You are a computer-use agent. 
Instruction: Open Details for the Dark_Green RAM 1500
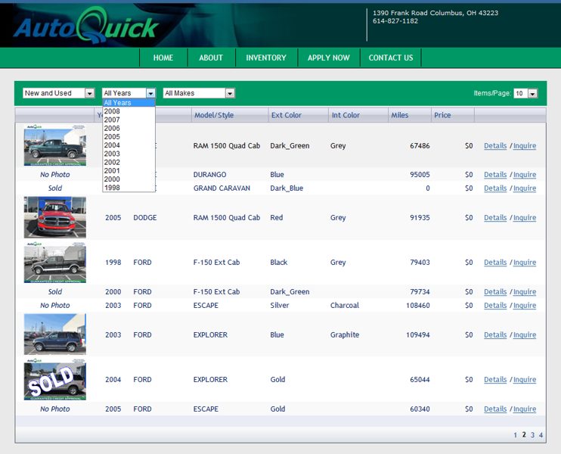tap(495, 146)
